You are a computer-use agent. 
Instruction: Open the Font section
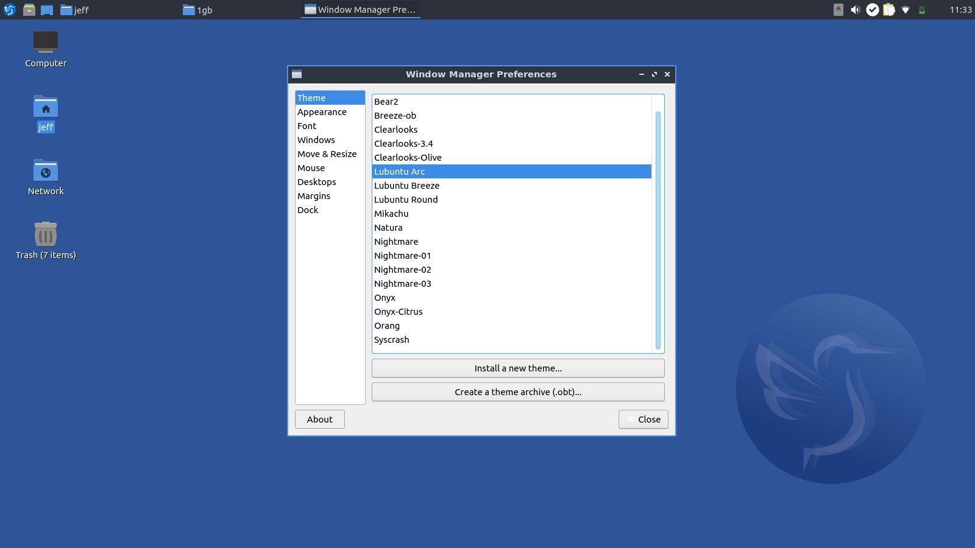(330, 126)
